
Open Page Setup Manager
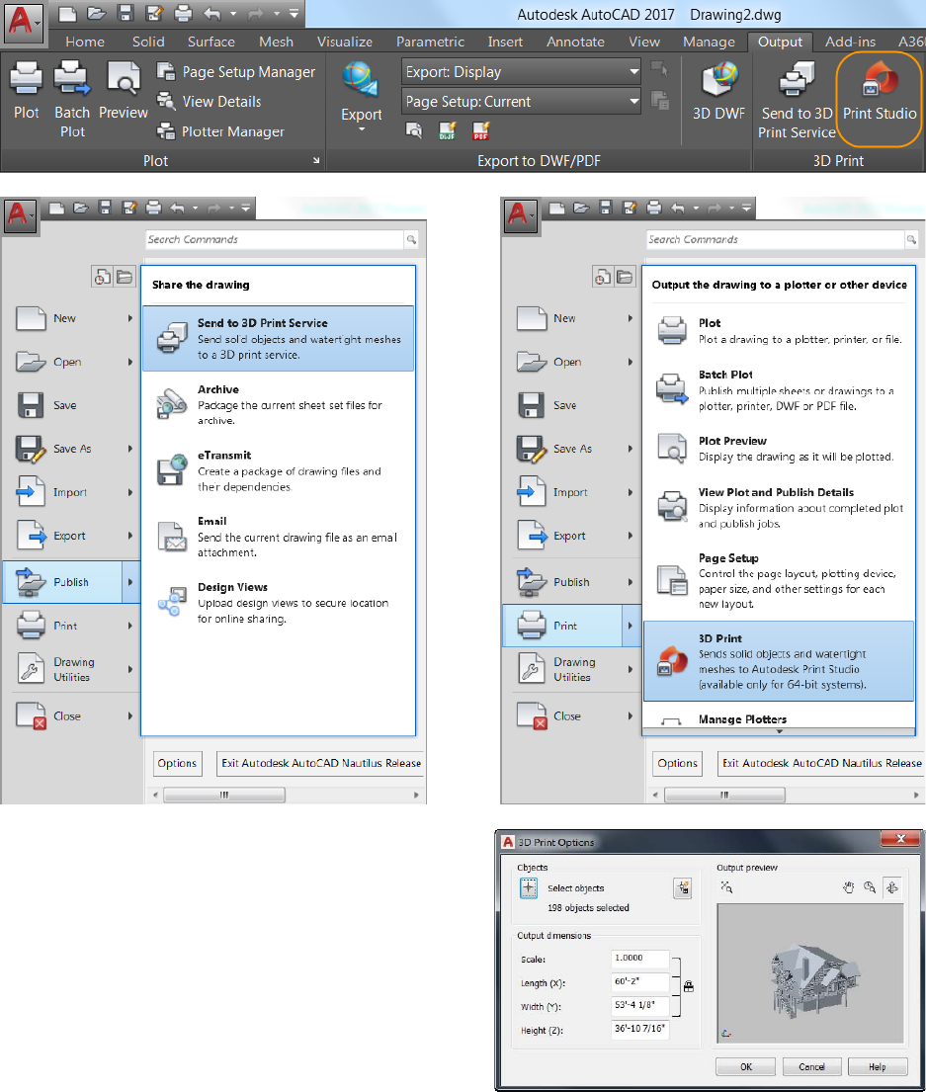[236, 72]
